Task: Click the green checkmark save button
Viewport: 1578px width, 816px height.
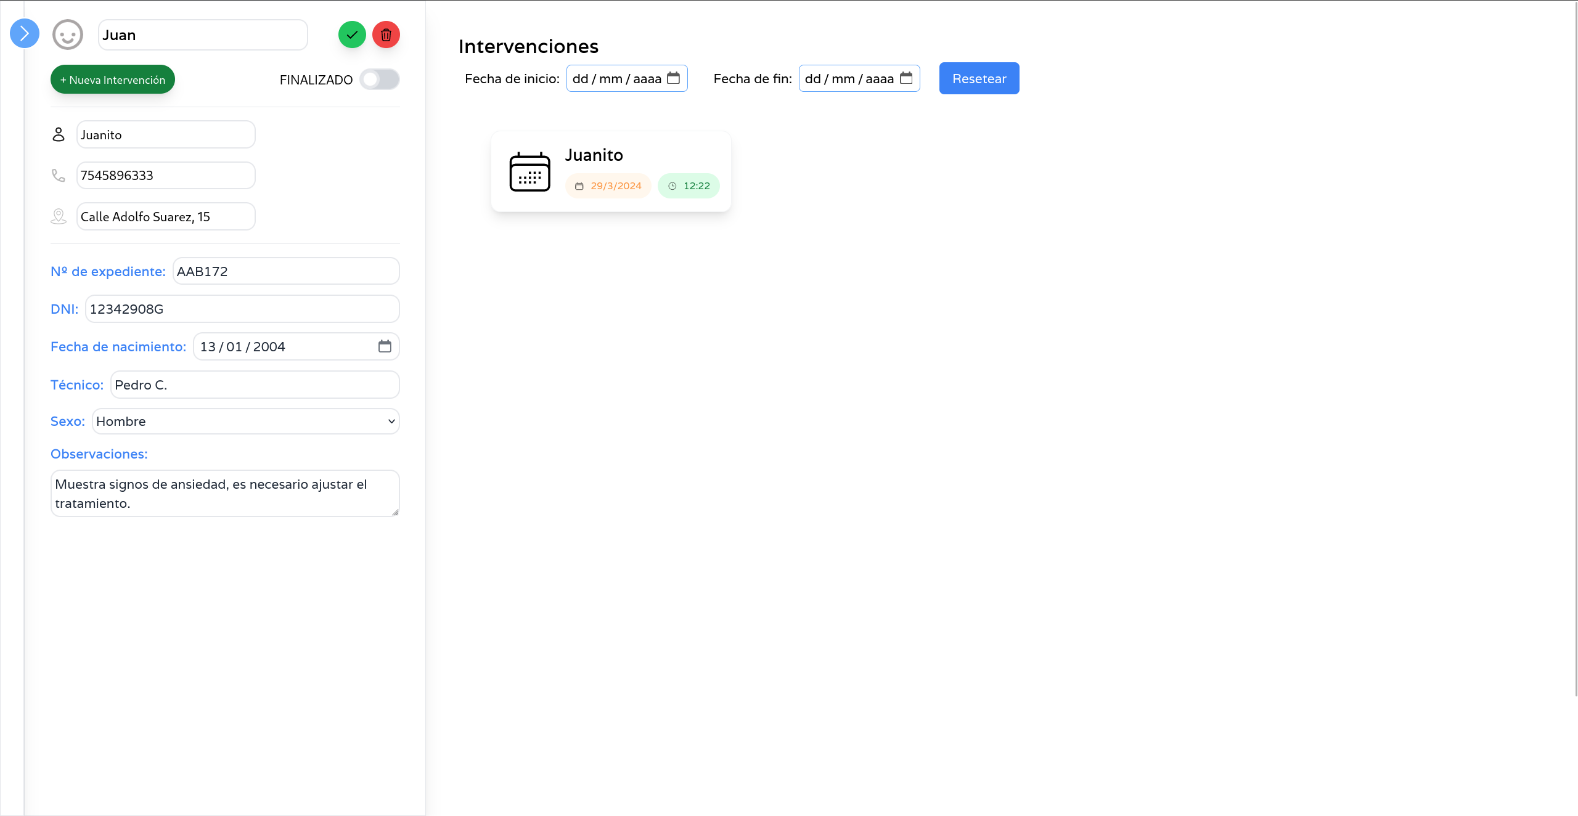Action: [x=352, y=35]
